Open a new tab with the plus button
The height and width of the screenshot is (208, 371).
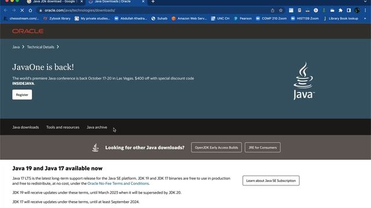pyautogui.click(x=153, y=2)
